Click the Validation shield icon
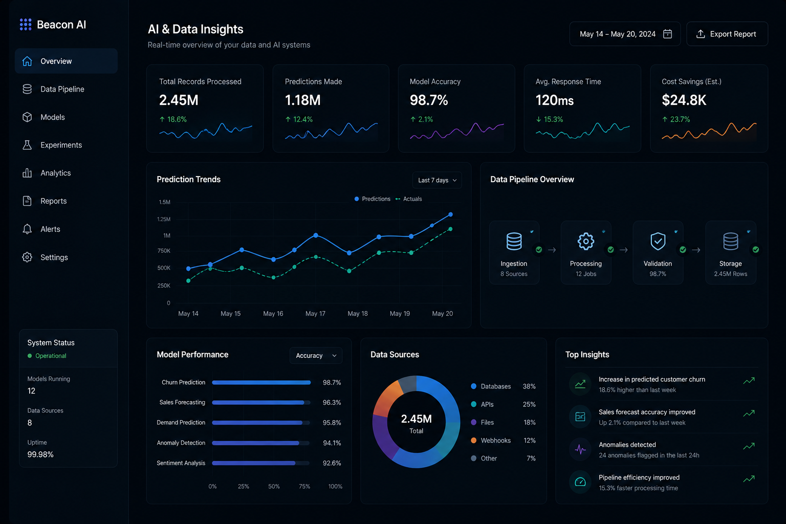This screenshot has width=786, height=524. 658,241
